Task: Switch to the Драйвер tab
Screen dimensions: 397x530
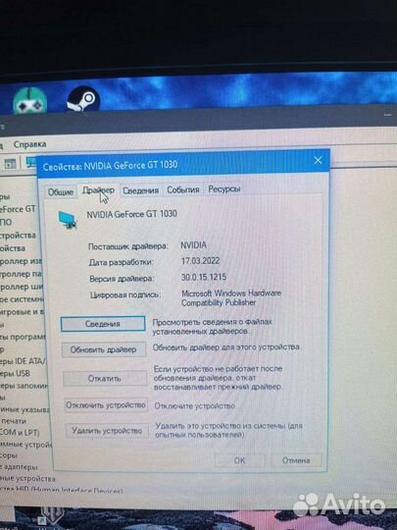Action: [98, 190]
